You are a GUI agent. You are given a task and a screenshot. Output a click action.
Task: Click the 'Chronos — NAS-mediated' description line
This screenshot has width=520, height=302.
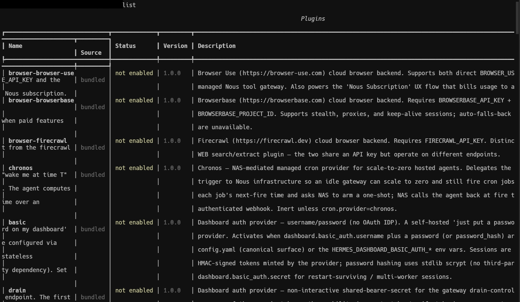354,168
